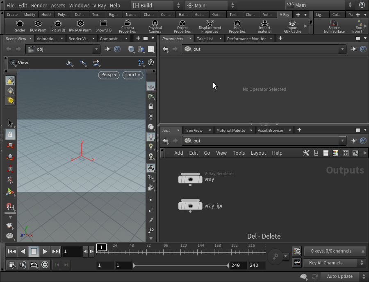This screenshot has height=282, width=369.
Task: Click the current frame number field
Action: click(x=72, y=251)
